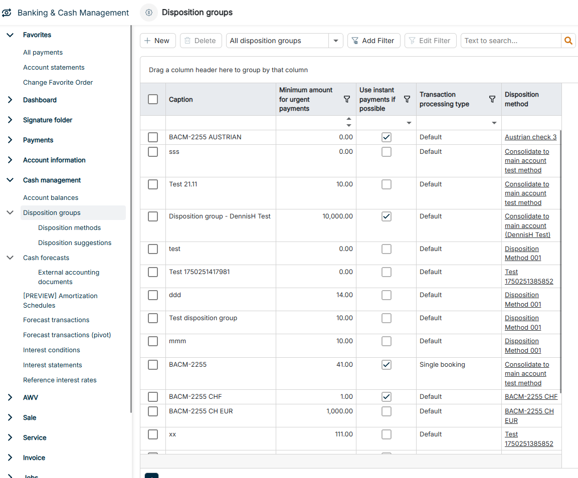Image resolution: width=578 pixels, height=478 pixels.
Task: Open Forecast transactions
Action: click(x=56, y=320)
